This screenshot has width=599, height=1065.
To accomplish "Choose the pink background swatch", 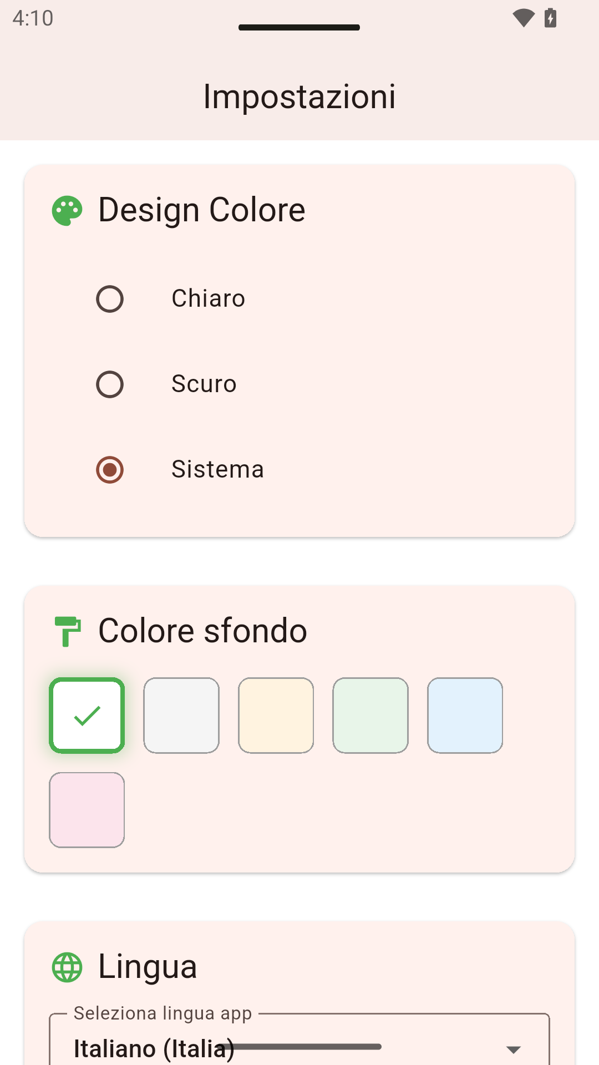I will pos(87,810).
